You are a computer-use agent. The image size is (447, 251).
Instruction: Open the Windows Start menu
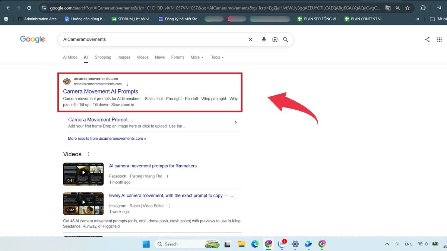[x=146, y=244]
